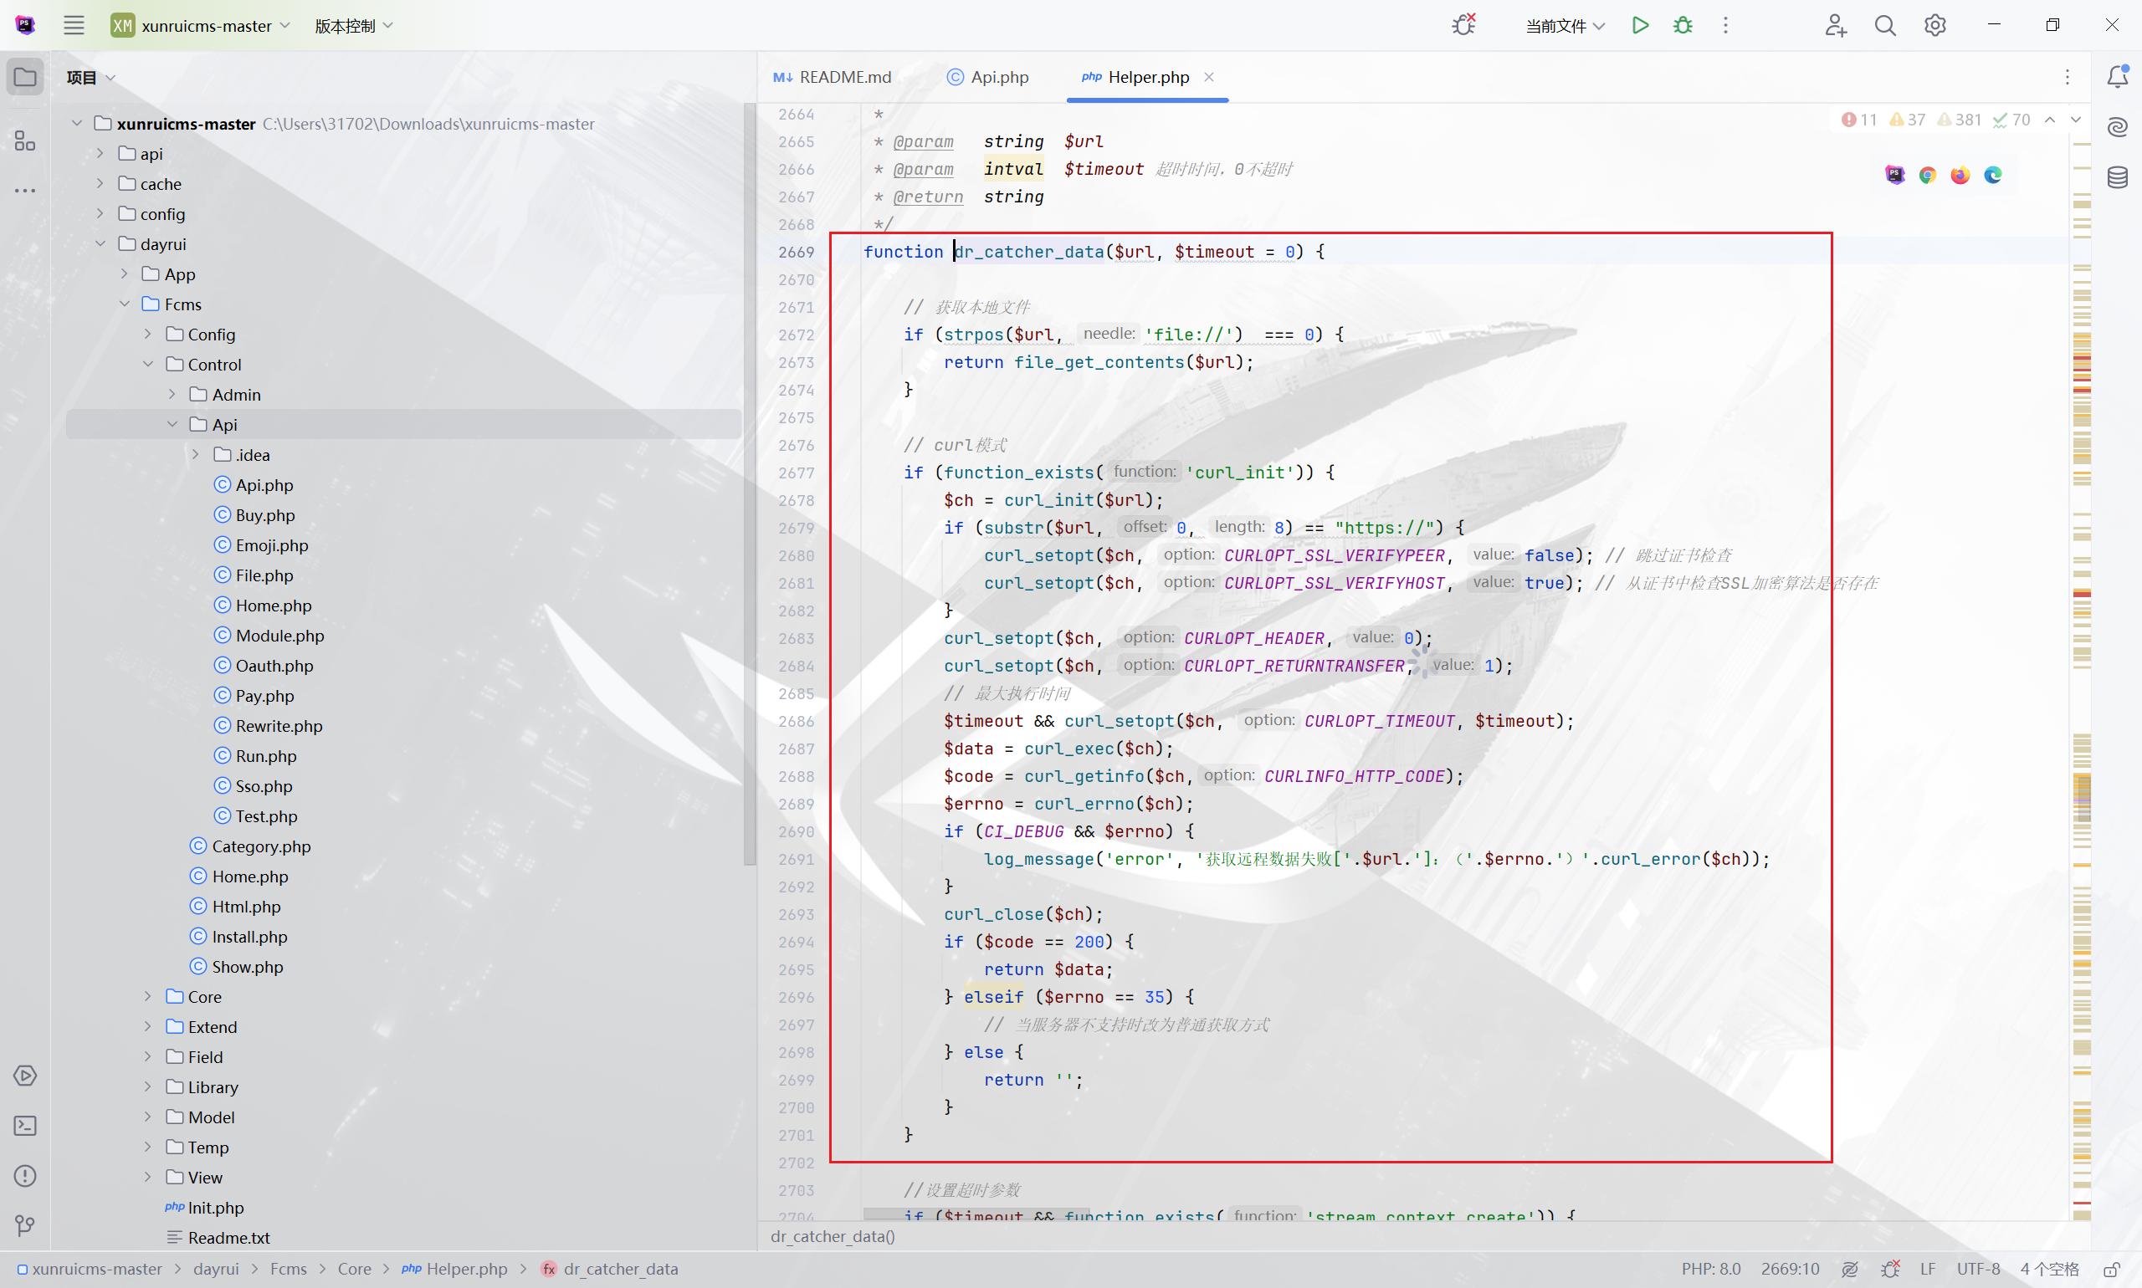The image size is (2142, 1288).
Task: Open file in Edge browser
Action: [x=1993, y=175]
